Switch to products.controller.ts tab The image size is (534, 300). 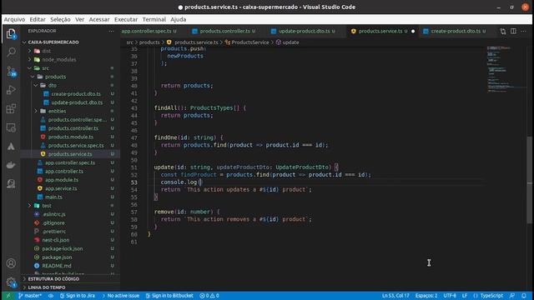coord(225,31)
